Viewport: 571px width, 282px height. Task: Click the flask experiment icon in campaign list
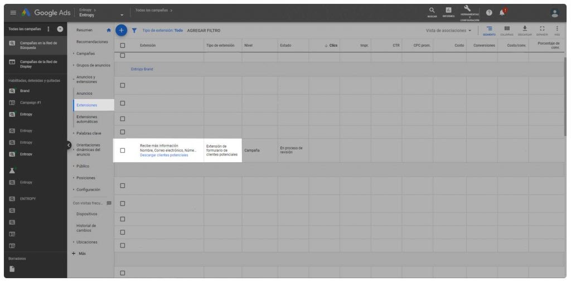click(12, 171)
